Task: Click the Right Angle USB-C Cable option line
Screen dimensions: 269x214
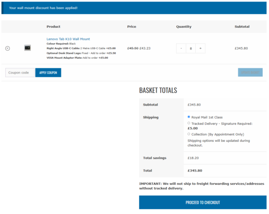Action: [81, 49]
